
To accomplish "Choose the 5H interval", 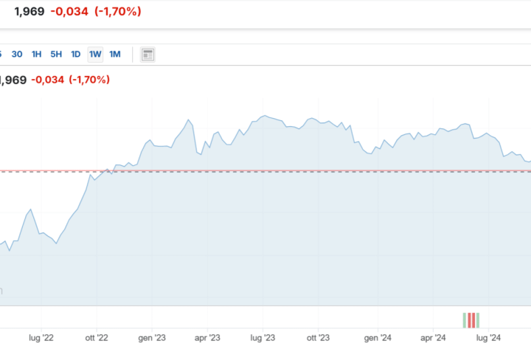I will 56,55.
